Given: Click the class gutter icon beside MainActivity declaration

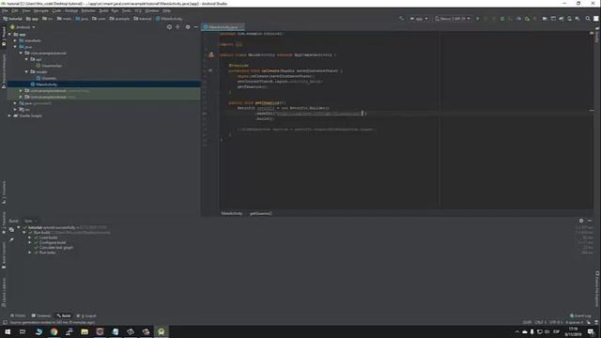Looking at the screenshot, I should [210, 54].
